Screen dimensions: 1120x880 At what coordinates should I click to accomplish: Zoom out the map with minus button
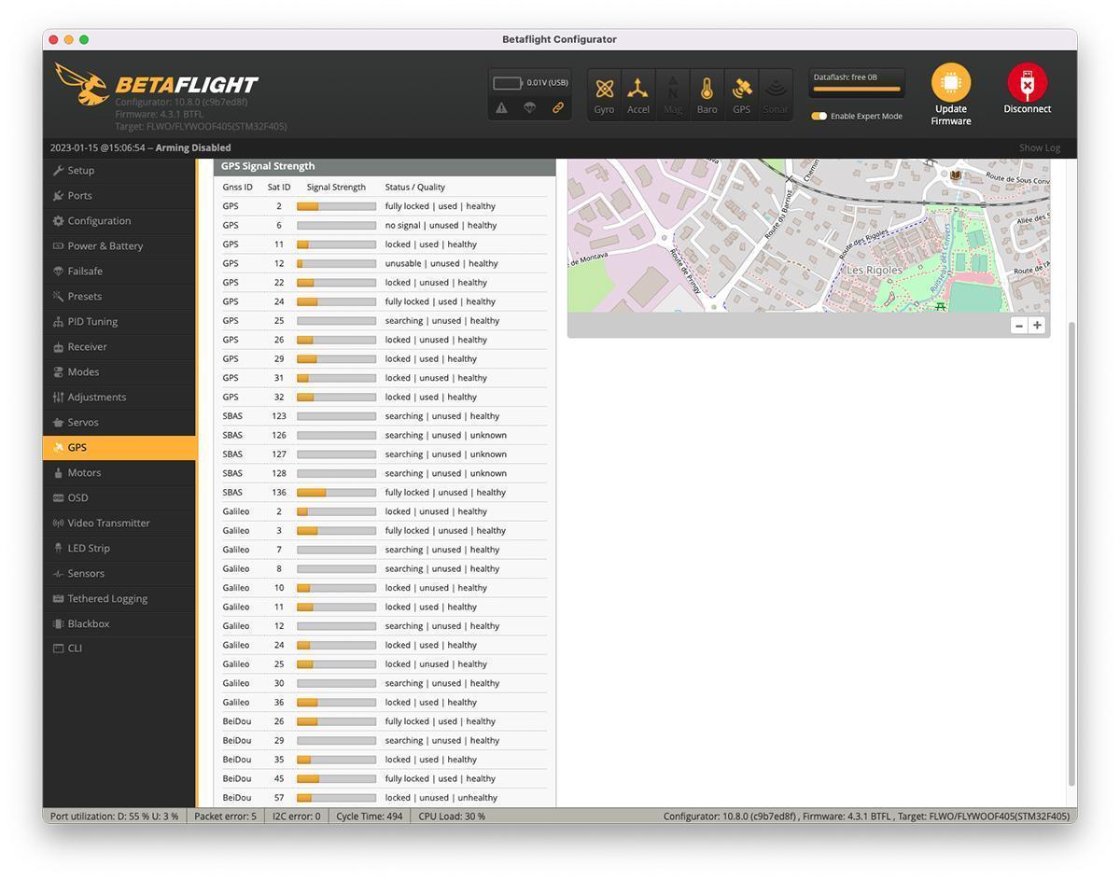[x=1018, y=326]
